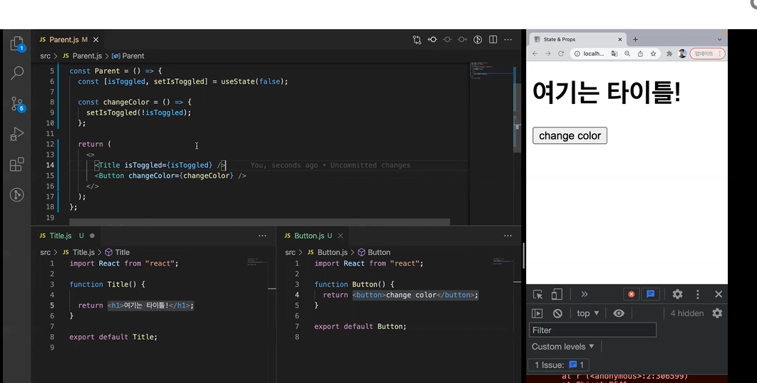Open the Chrome profile avatar

pyautogui.click(x=682, y=53)
